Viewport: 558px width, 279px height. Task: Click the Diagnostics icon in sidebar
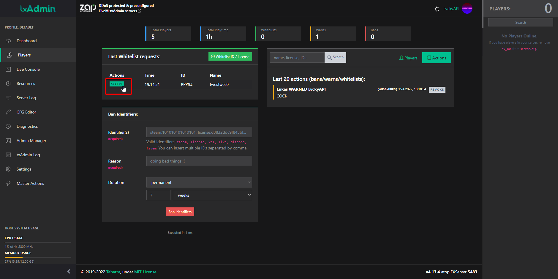[x=8, y=126]
